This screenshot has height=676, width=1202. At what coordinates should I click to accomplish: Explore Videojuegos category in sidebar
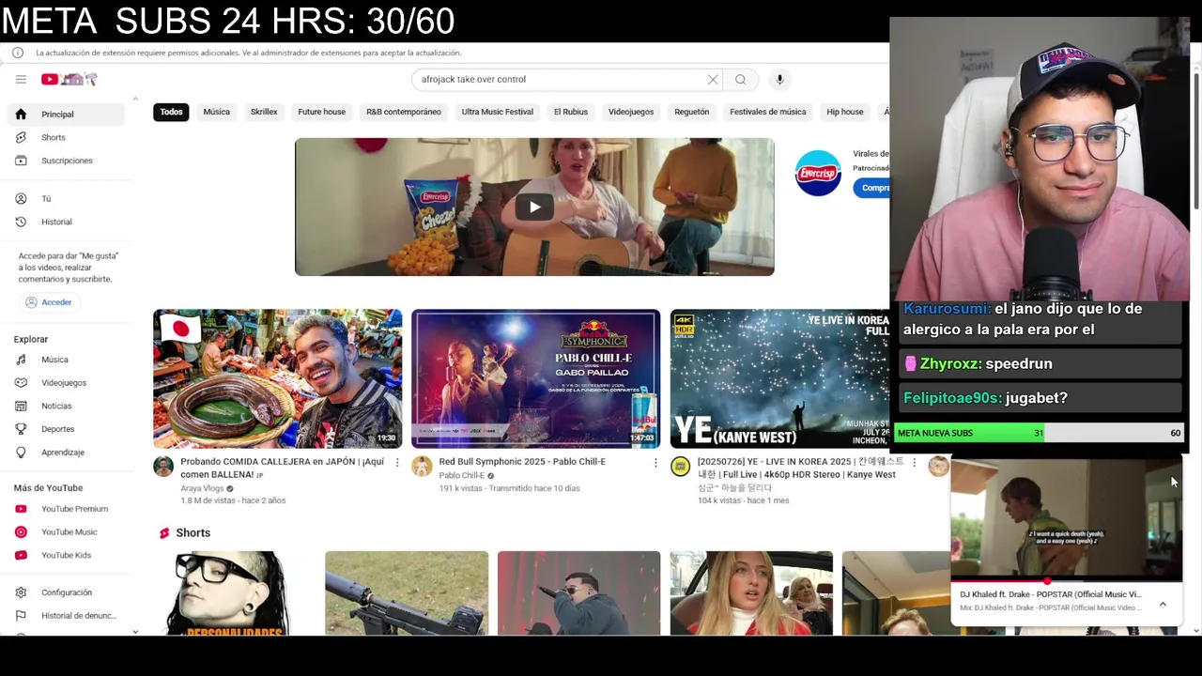pos(66,383)
